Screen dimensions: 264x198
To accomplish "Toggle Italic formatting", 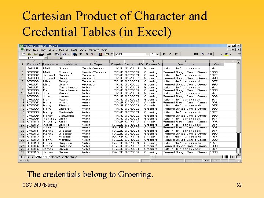I will pos(170,54).
